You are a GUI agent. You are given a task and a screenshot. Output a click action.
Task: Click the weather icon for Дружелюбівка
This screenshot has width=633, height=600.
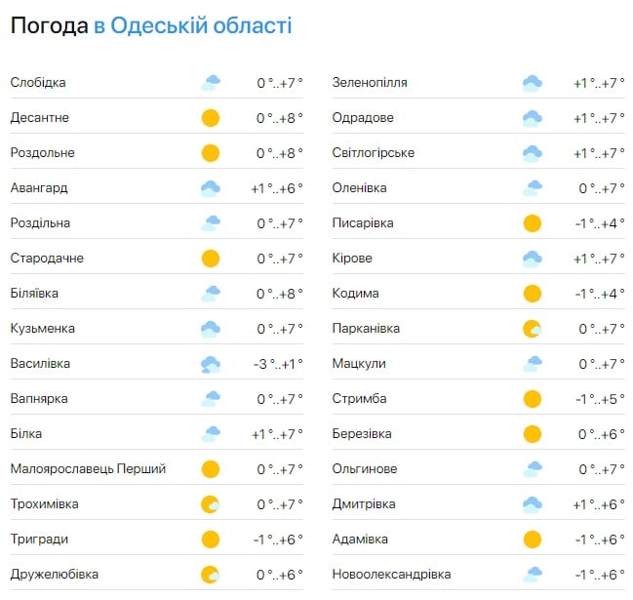pos(210,575)
